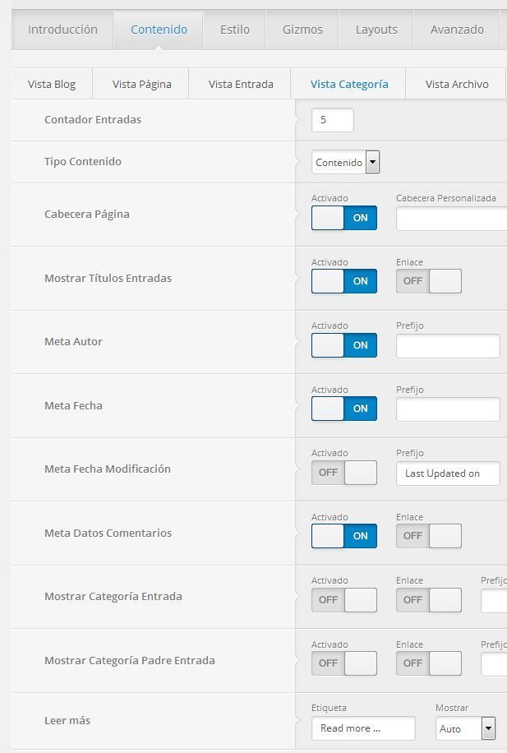
Task: Go to the Layouts tab
Action: tap(376, 30)
